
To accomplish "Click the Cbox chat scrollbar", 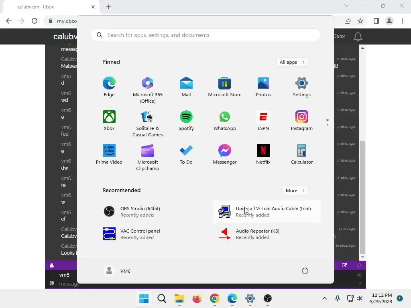I will 362,197.
